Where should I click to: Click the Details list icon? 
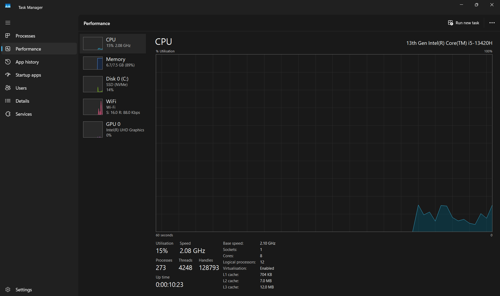(x=8, y=101)
